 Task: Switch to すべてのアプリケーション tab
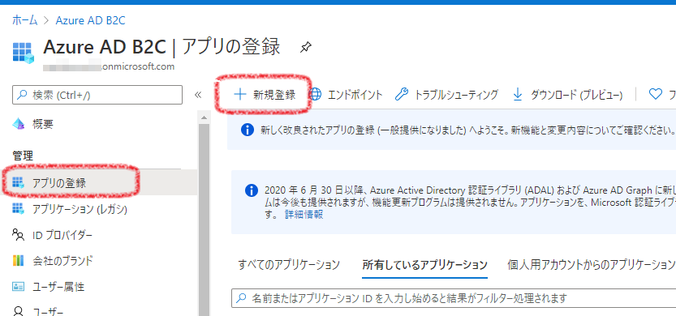tap(289, 264)
